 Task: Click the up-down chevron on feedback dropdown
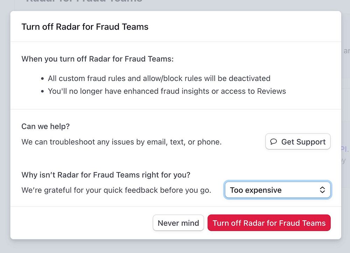coord(322,190)
